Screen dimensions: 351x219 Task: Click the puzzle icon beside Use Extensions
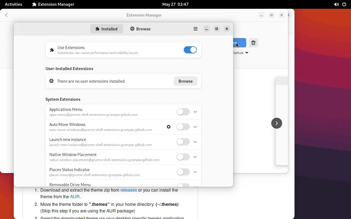click(x=52, y=50)
